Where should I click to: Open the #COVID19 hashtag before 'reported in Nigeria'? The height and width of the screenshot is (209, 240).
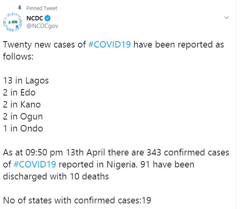coord(35,164)
